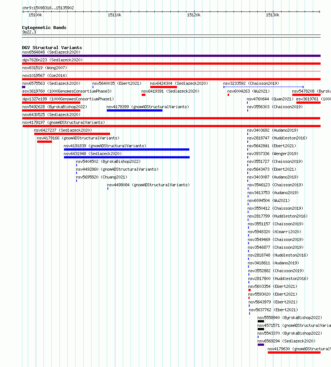
Task: Open nsv3233592 (Chaisson2019) variant label
Action: tap(251, 83)
